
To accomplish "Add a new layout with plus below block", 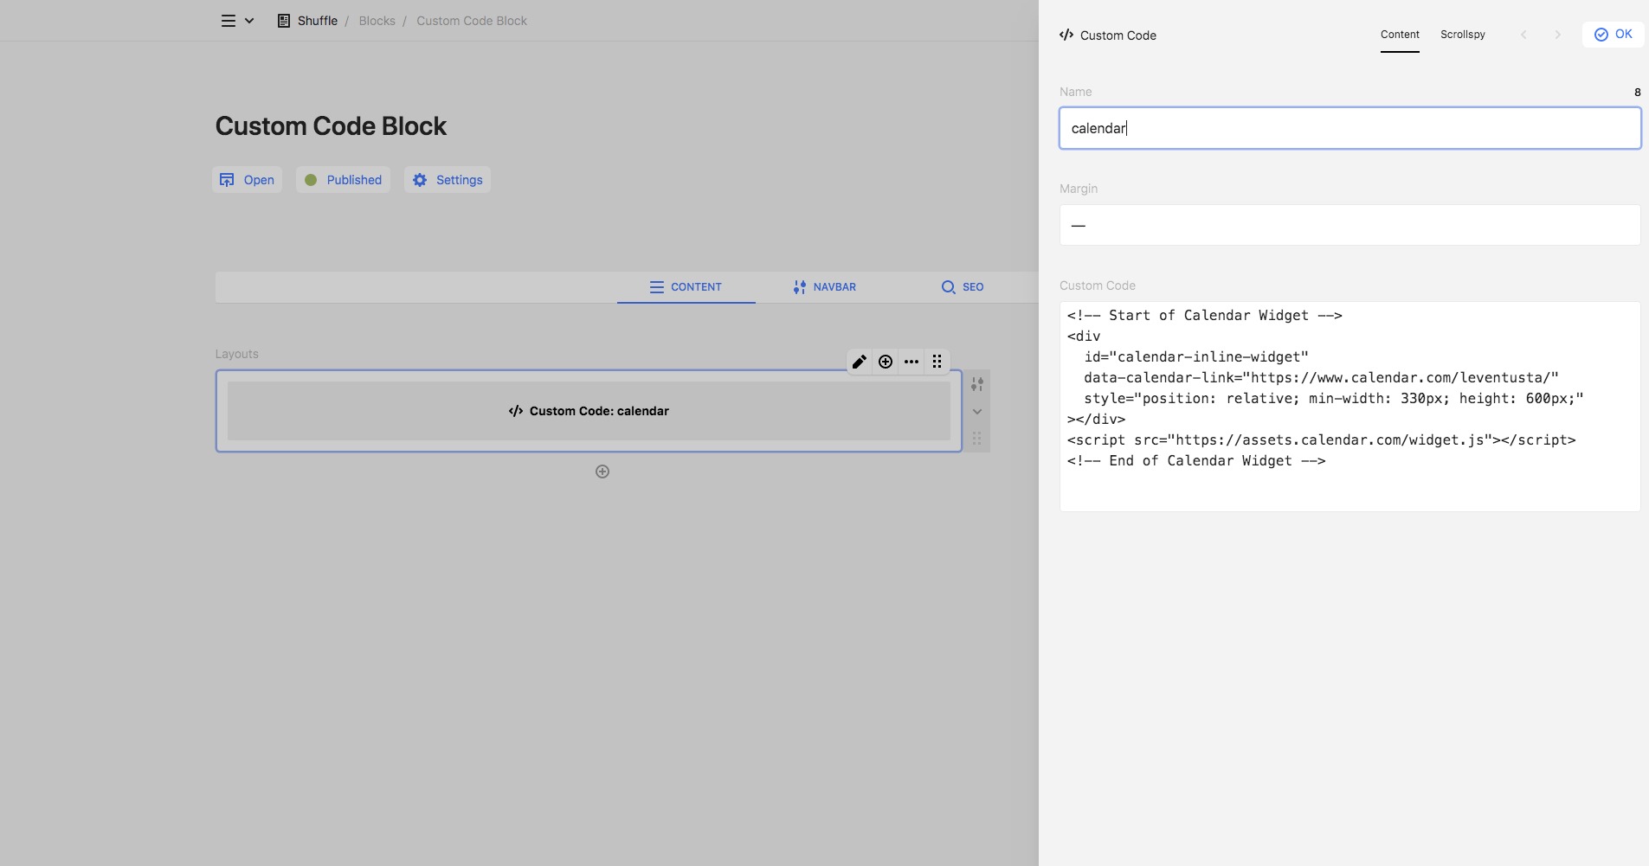I will click(x=602, y=471).
